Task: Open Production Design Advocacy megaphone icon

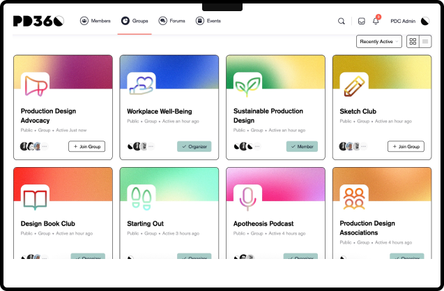Action: [x=35, y=86]
